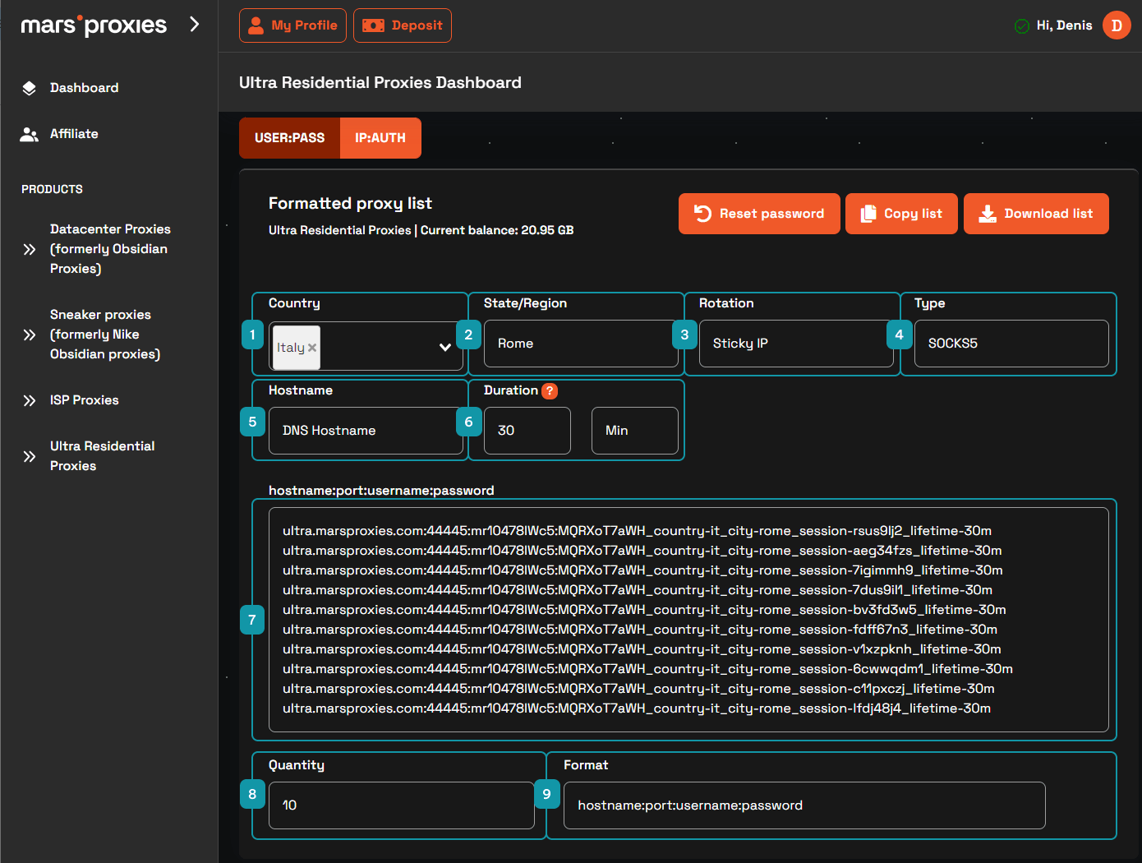Switch to IP:AUTH tab
The image size is (1142, 863).
(380, 138)
